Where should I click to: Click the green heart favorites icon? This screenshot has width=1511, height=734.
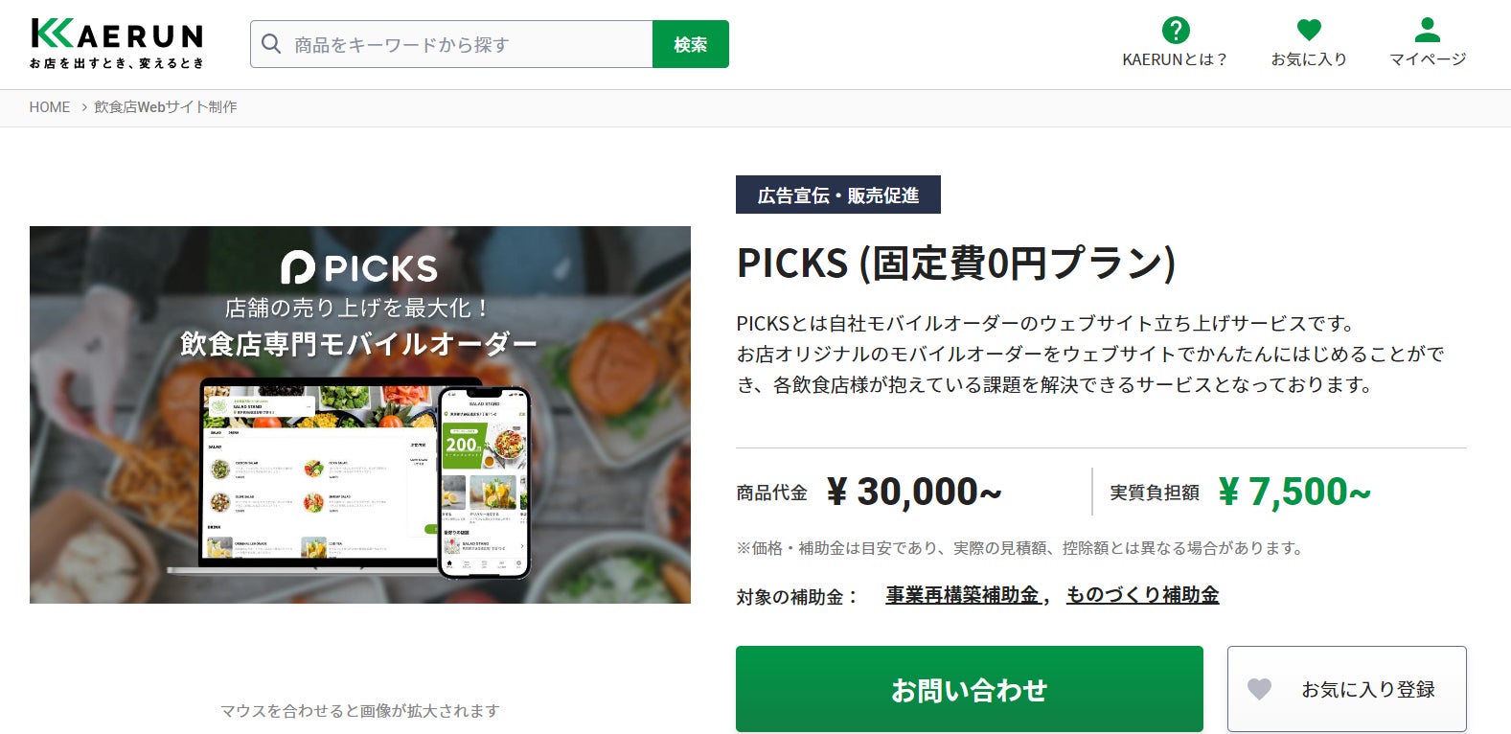click(x=1309, y=30)
